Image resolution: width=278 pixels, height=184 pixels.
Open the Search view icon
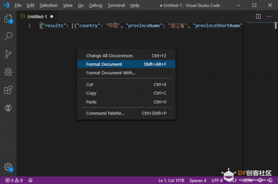pyautogui.click(x=8, y=36)
